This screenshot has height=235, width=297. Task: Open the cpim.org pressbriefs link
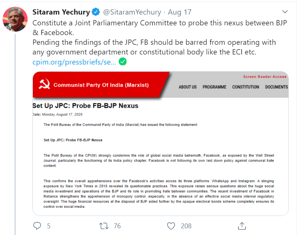[x=75, y=61]
